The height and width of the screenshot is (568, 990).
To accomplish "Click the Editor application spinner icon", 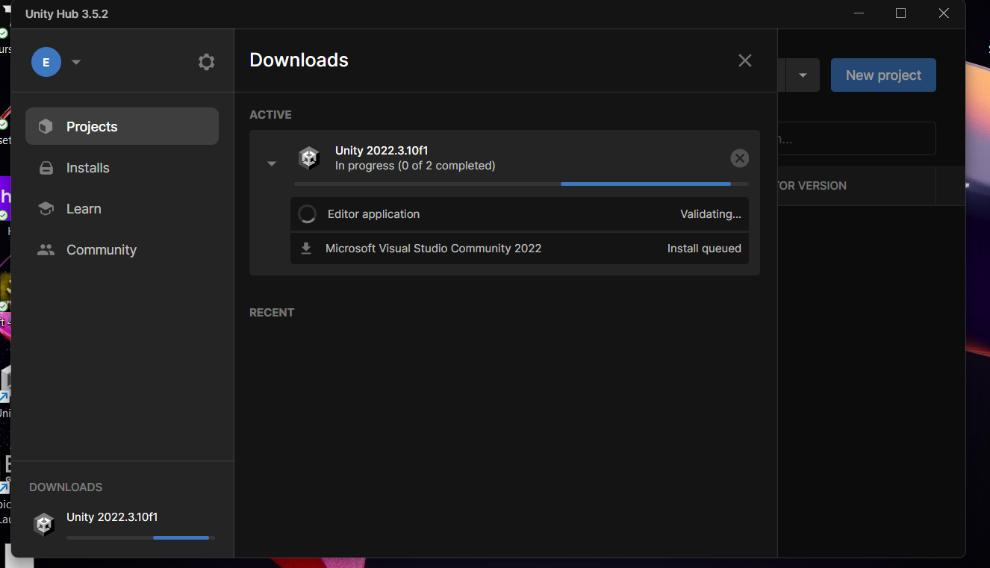I will pyautogui.click(x=307, y=214).
